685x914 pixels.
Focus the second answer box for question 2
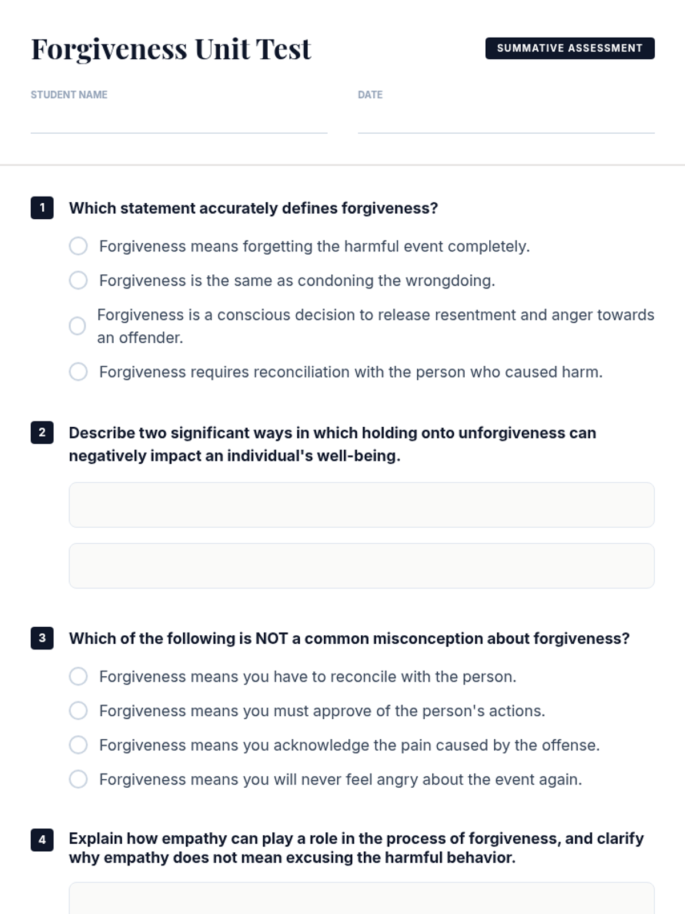click(x=361, y=566)
